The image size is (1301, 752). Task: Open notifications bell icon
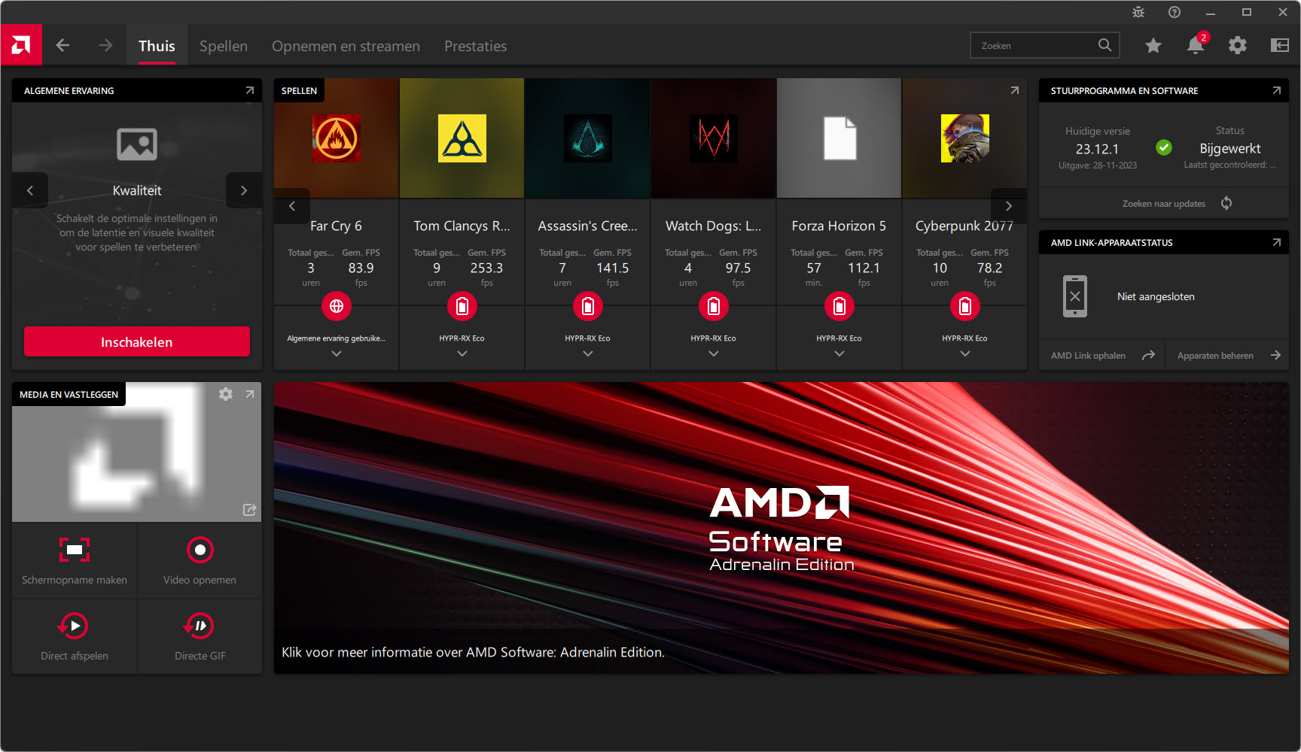pos(1196,45)
